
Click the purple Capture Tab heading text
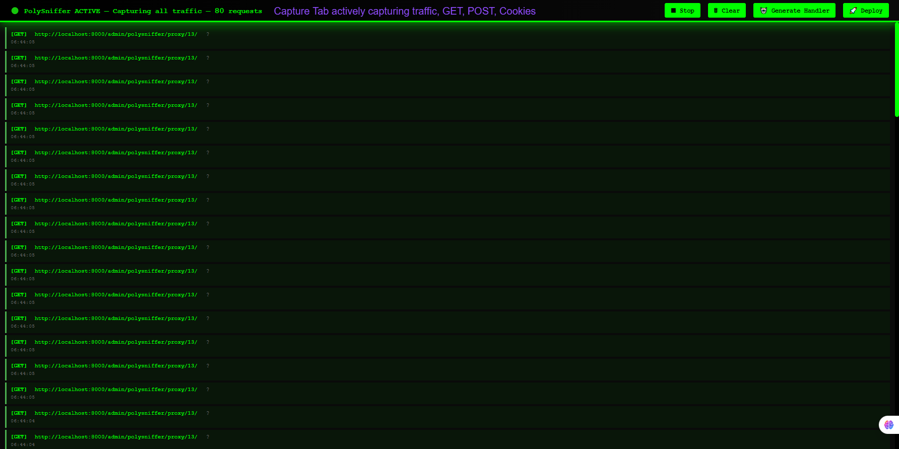click(405, 11)
